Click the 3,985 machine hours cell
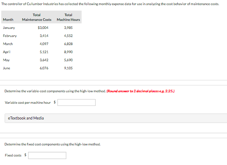This screenshot has height=165, width=227. (x=68, y=28)
